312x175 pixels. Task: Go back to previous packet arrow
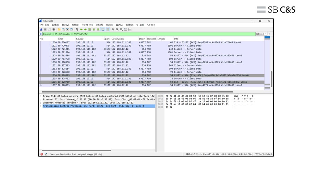pyautogui.click(x=81, y=29)
